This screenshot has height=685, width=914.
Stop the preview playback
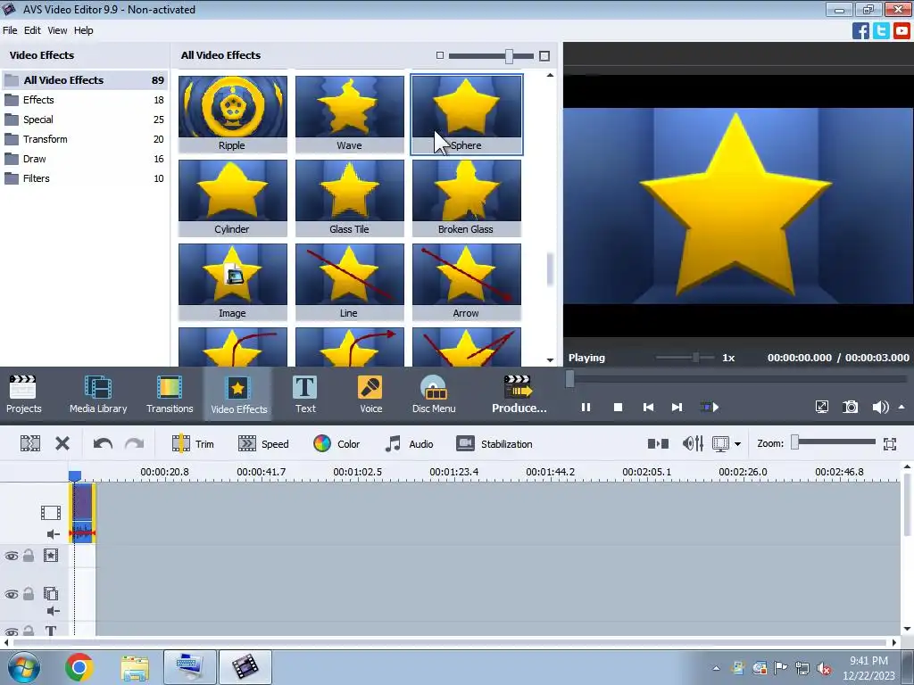click(618, 407)
